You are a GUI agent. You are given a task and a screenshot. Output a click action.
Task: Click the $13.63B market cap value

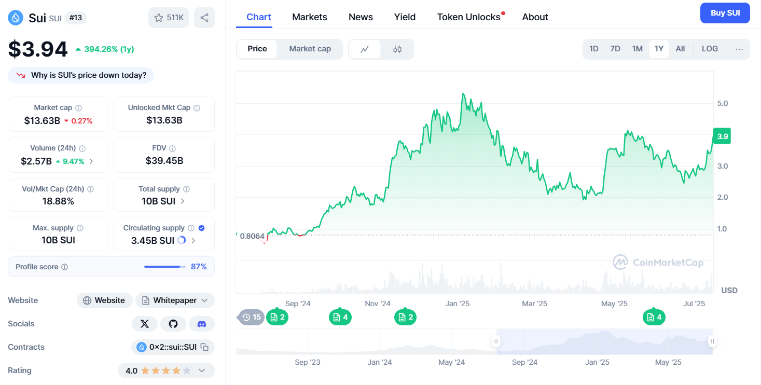click(43, 121)
